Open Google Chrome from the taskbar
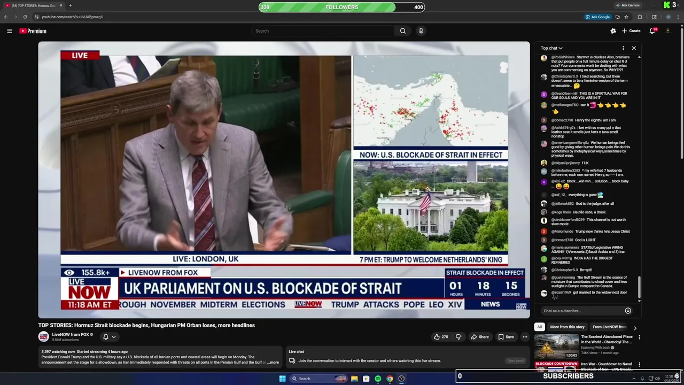Screen dimensions: 684x385 point(390,379)
